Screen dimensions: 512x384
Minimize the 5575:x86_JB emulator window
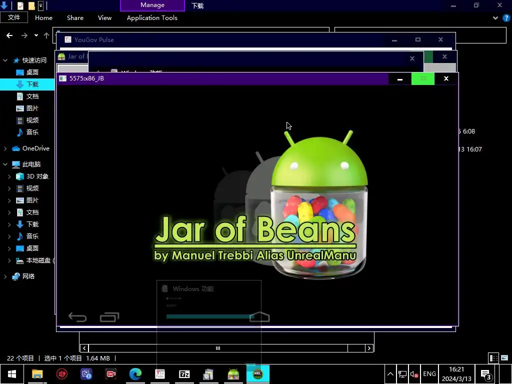[400, 78]
